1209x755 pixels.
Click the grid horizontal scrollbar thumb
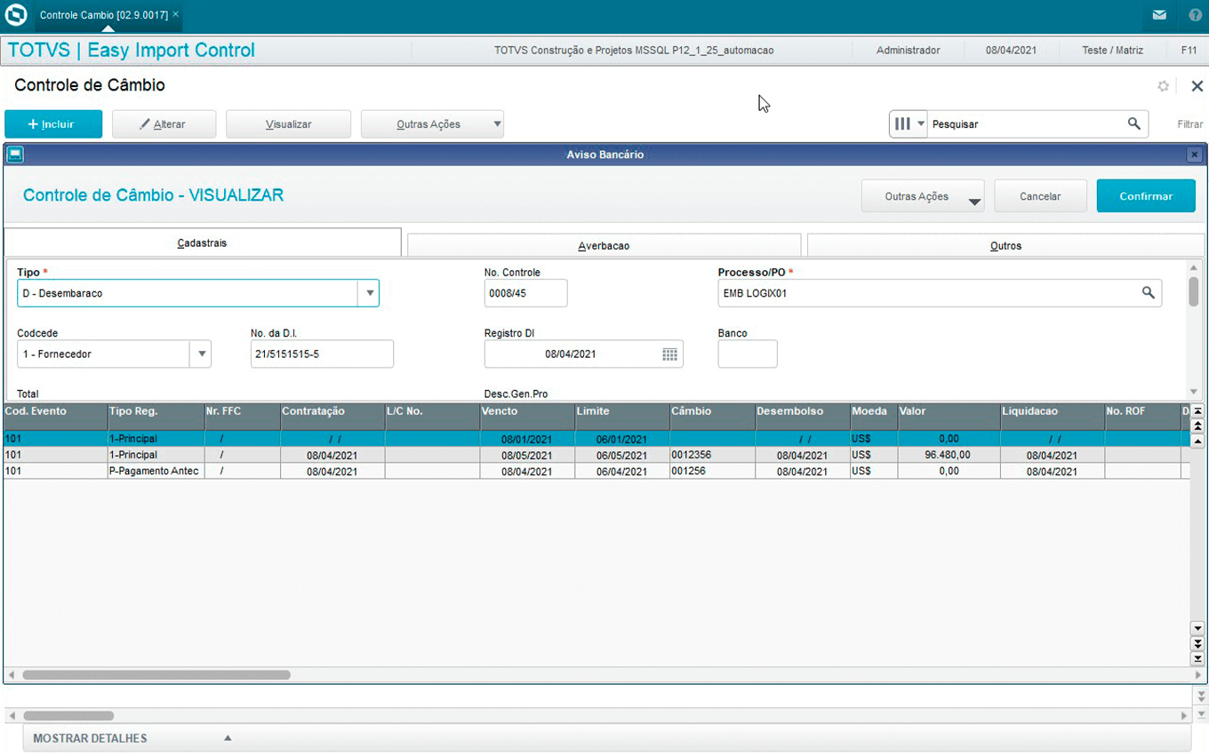(x=156, y=675)
